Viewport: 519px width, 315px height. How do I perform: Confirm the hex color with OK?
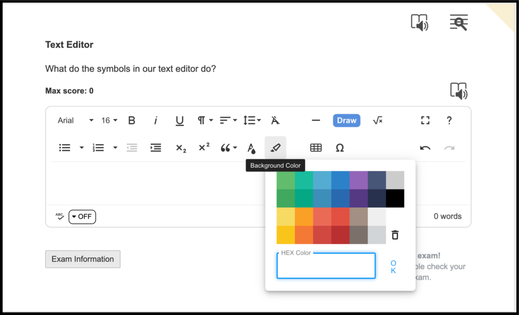tap(393, 267)
